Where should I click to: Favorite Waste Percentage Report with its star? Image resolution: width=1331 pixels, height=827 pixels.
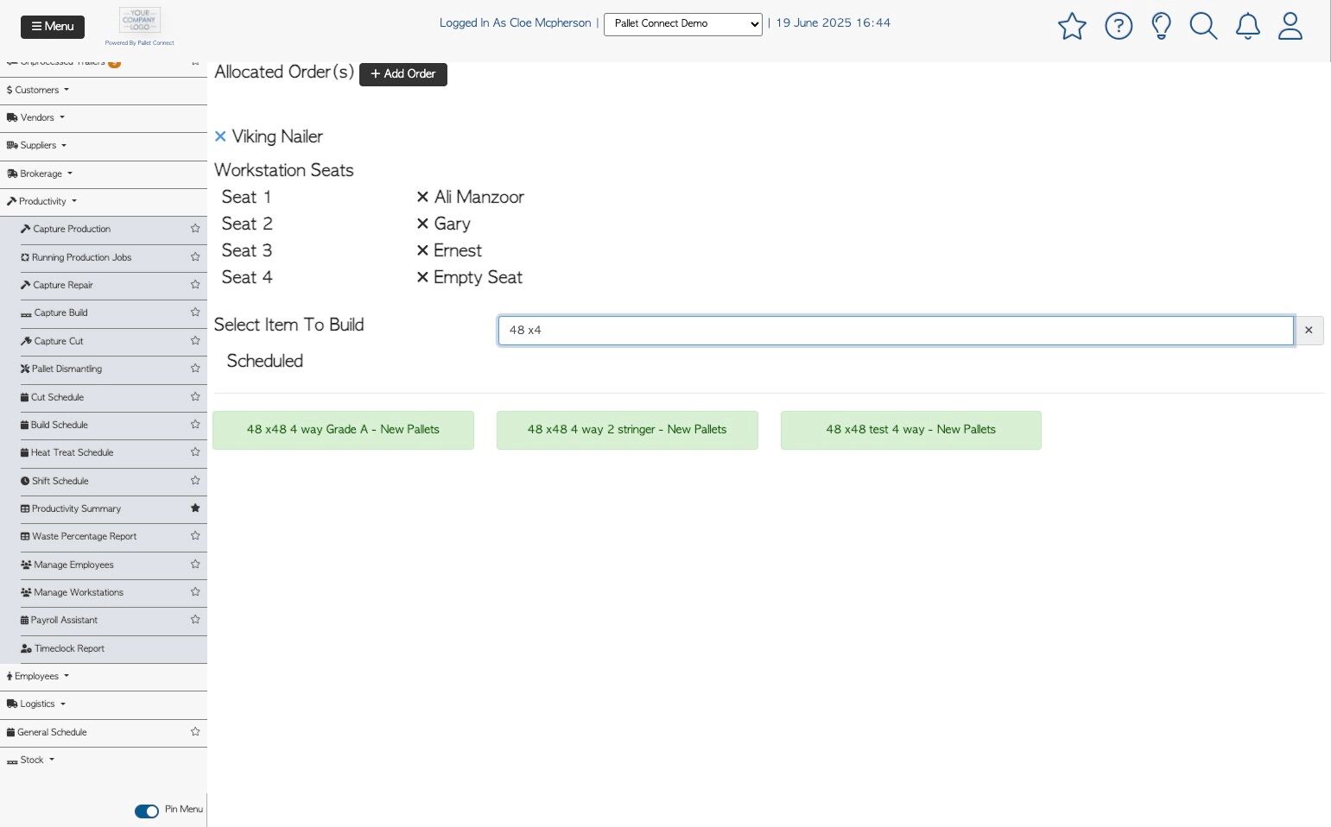pyautogui.click(x=195, y=536)
